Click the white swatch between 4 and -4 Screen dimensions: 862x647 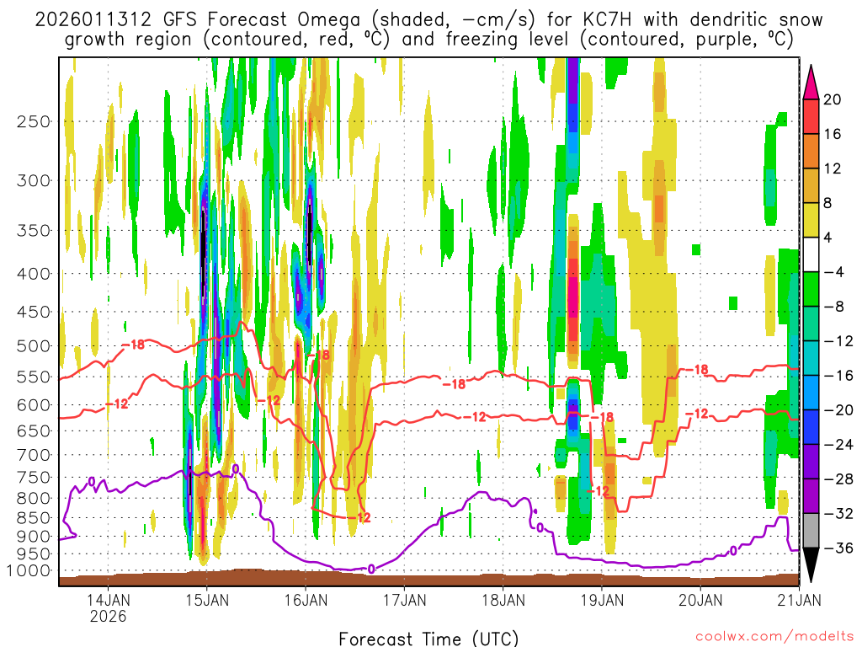pyautogui.click(x=811, y=254)
